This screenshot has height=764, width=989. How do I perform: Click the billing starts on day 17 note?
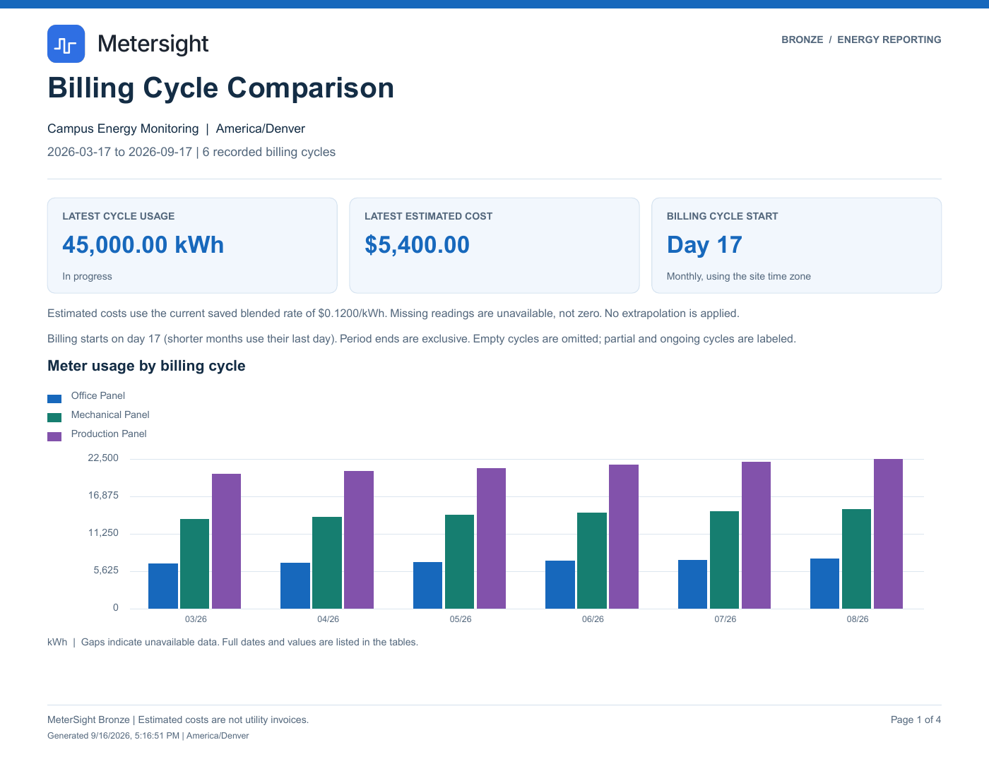tap(422, 339)
